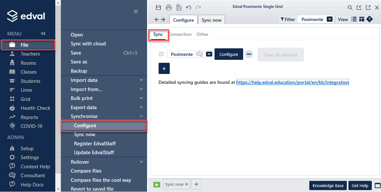
Task: Switch to the Connection sub-tab
Action: tap(180, 34)
